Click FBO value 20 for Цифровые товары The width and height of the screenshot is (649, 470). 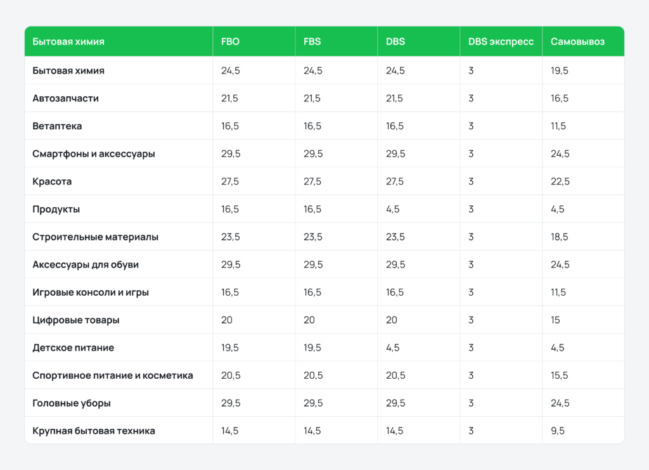tap(227, 320)
